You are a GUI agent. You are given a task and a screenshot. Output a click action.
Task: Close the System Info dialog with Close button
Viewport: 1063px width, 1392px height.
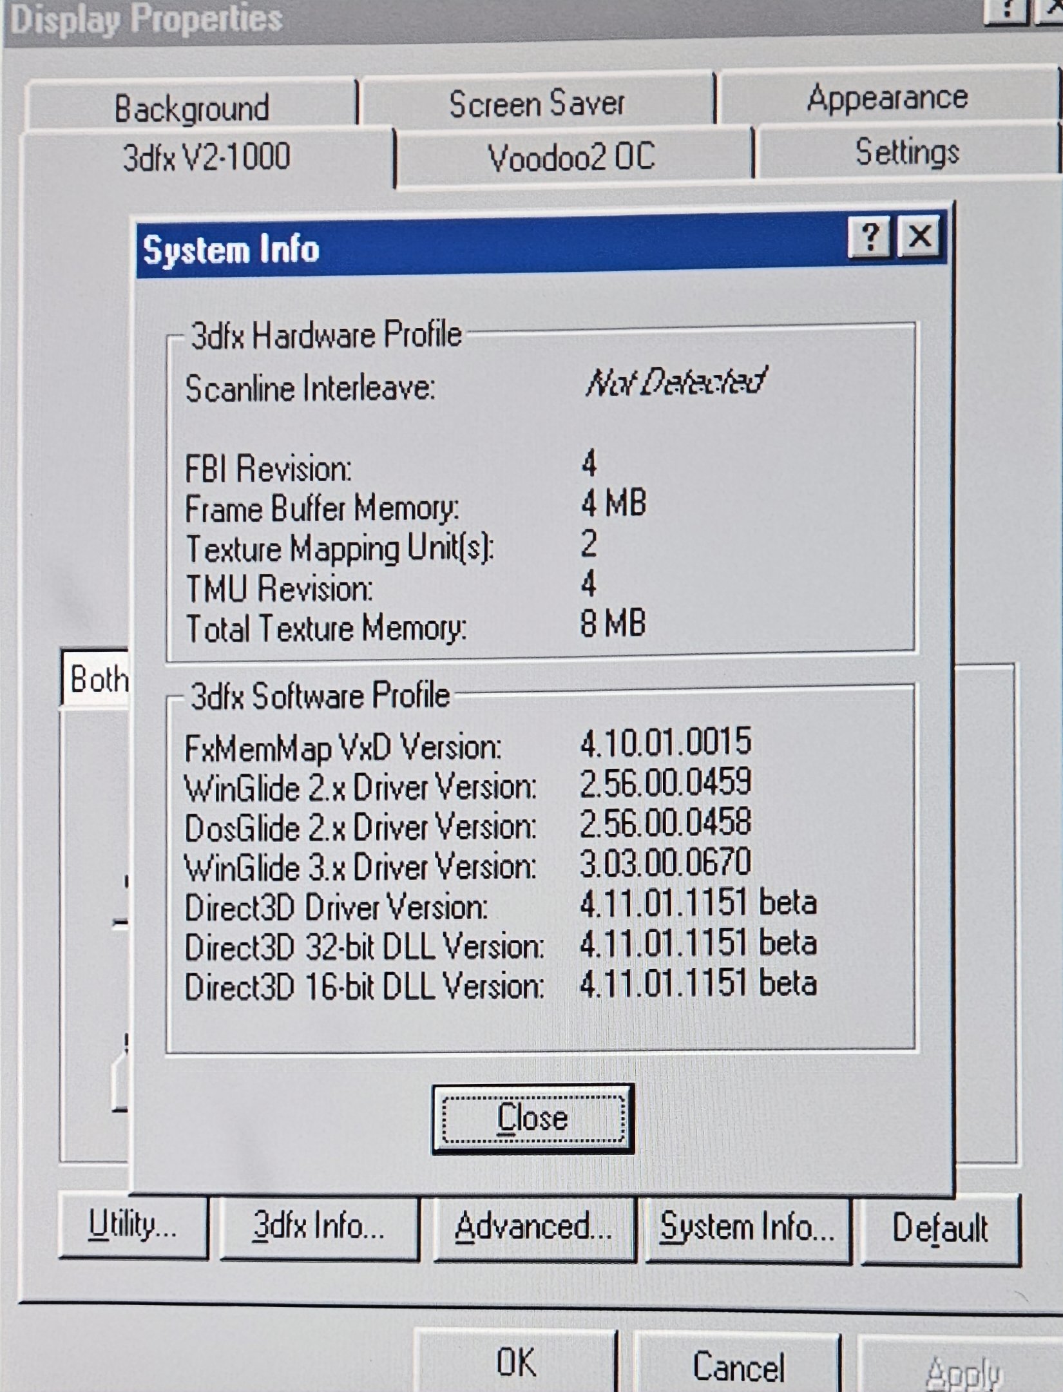point(533,1118)
